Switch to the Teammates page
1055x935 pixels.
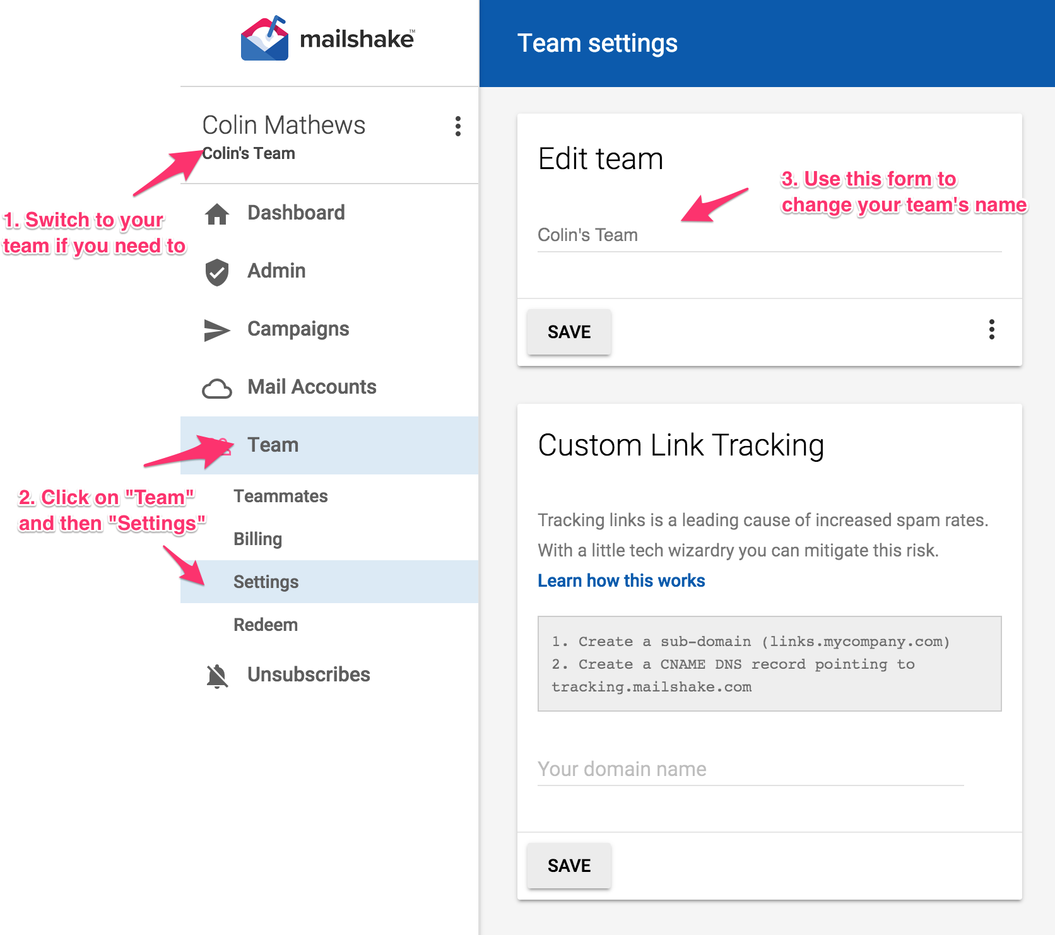(281, 497)
